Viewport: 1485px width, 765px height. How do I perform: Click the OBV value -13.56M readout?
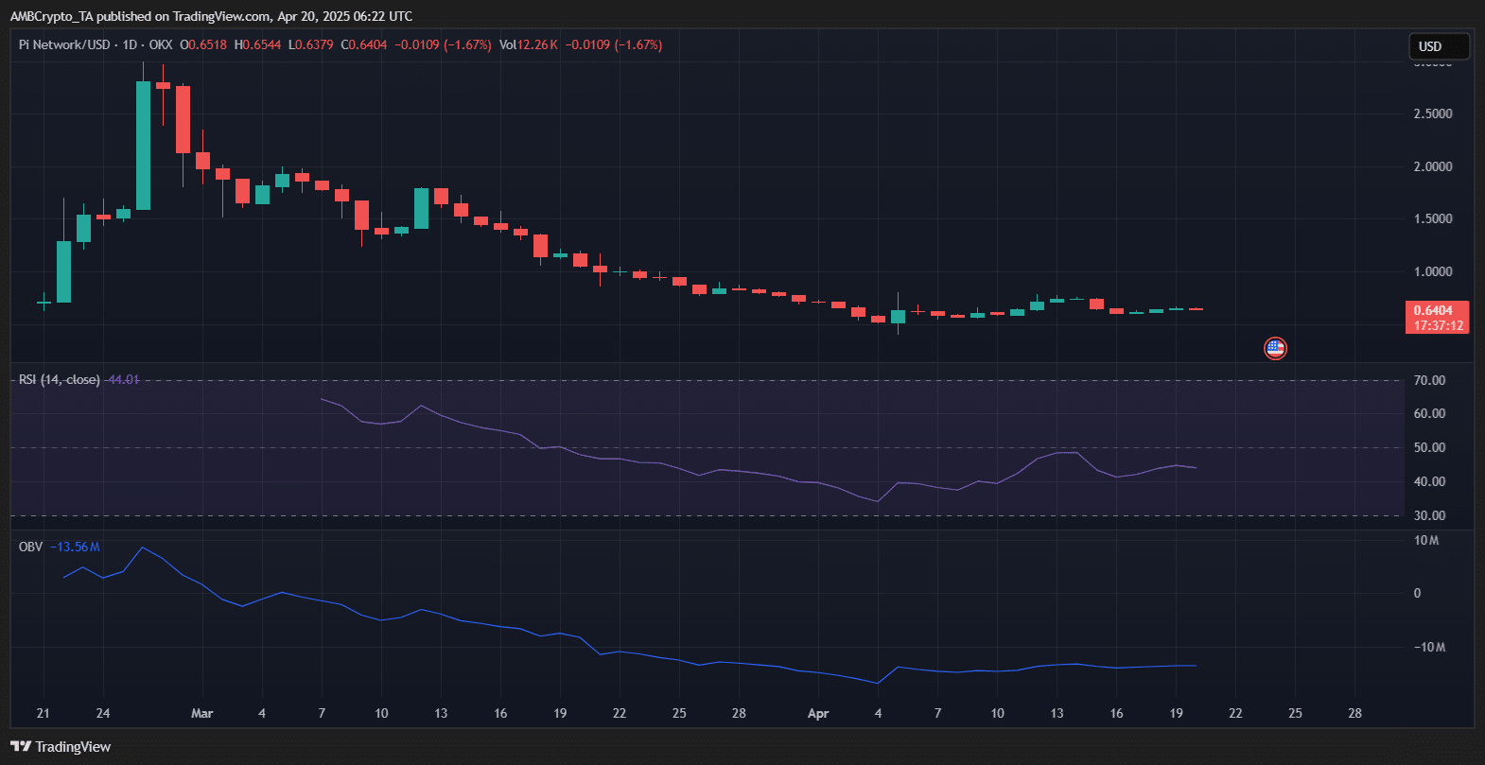76,547
